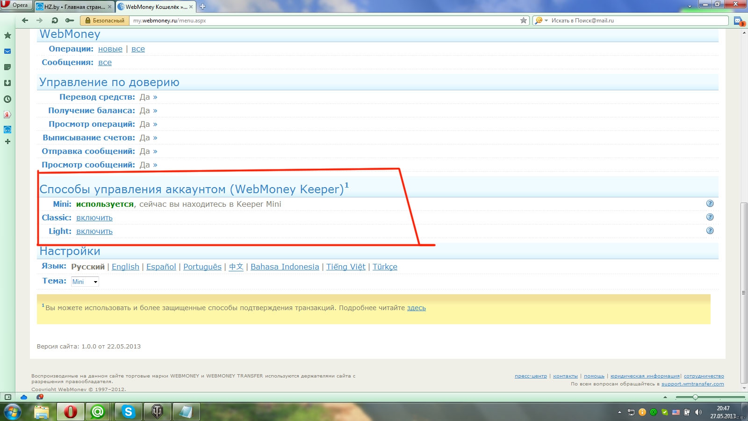Show the Безопасный security badge info
The width and height of the screenshot is (748, 421).
[105, 21]
